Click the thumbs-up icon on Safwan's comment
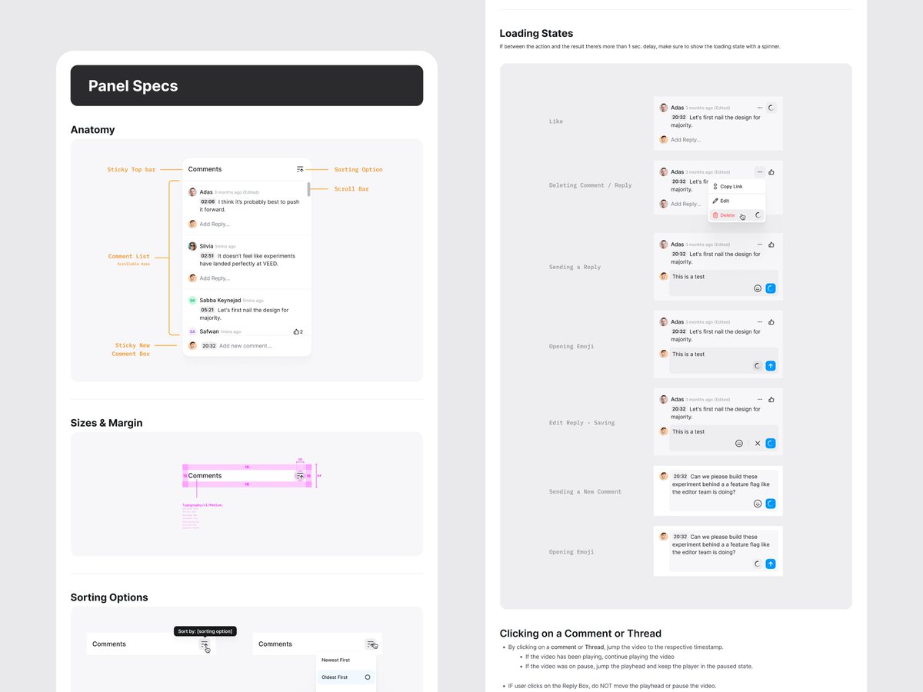923x692 pixels. pyautogui.click(x=296, y=331)
